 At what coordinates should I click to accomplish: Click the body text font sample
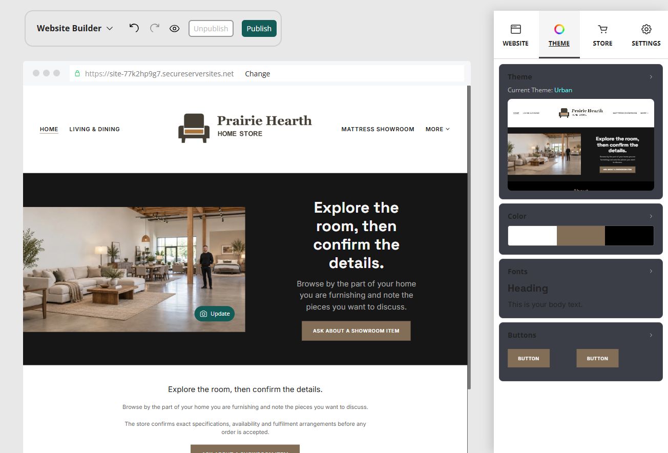(545, 304)
